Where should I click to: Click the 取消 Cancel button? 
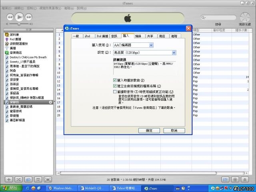174,130
